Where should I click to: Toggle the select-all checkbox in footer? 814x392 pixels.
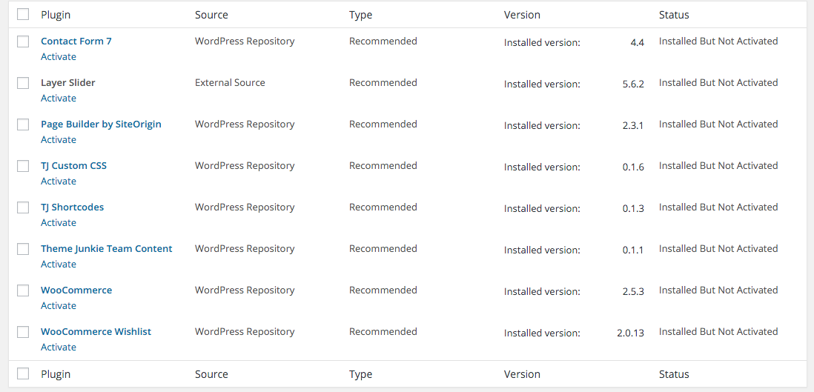click(23, 373)
